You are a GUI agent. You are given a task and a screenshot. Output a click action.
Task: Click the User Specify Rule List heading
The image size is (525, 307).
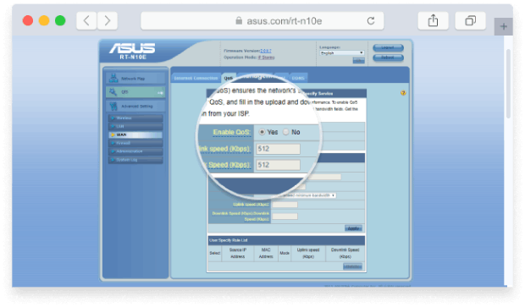pos(229,240)
